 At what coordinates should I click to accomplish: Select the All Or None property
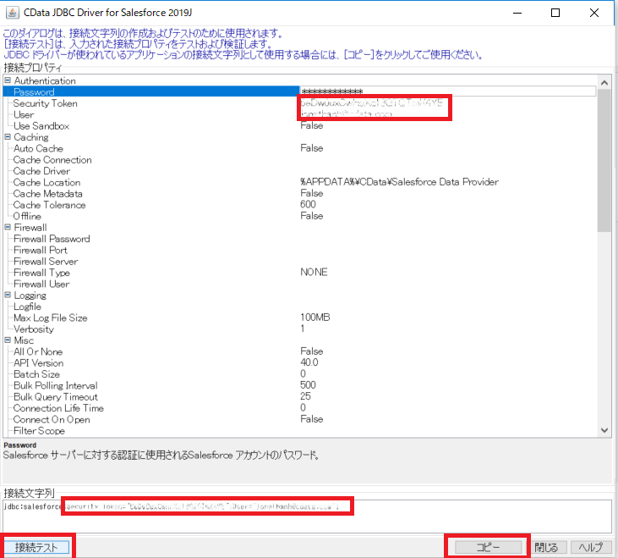38,351
